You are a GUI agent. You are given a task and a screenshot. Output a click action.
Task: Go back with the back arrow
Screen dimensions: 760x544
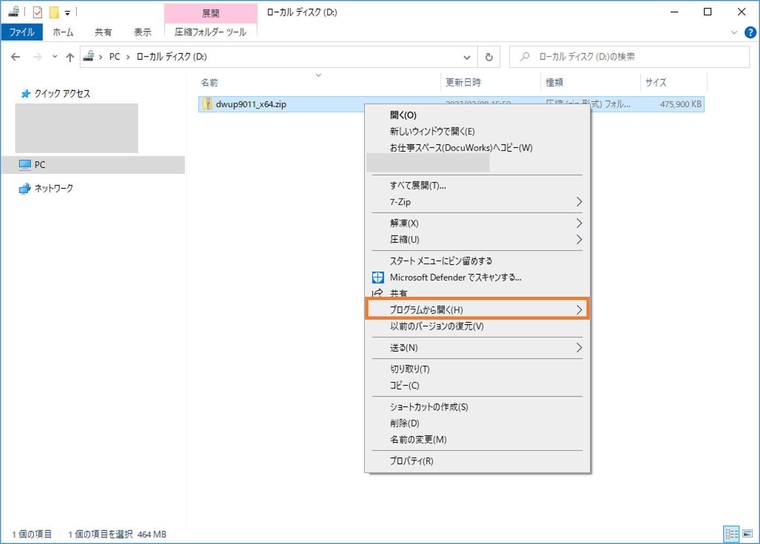15,57
